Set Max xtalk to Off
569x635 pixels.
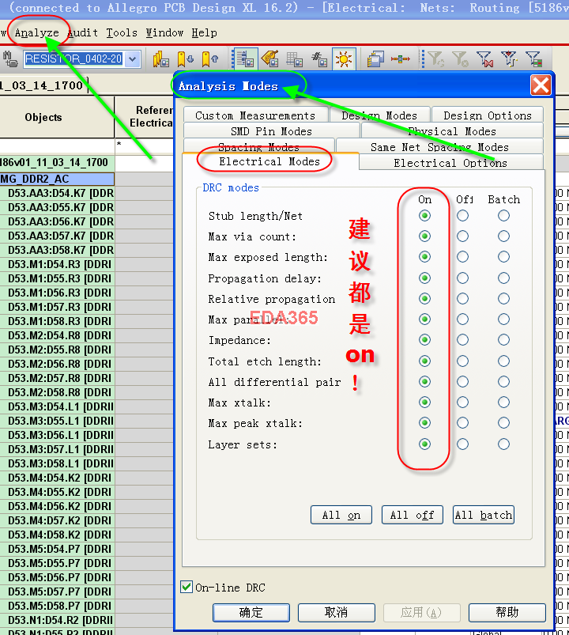[462, 403]
